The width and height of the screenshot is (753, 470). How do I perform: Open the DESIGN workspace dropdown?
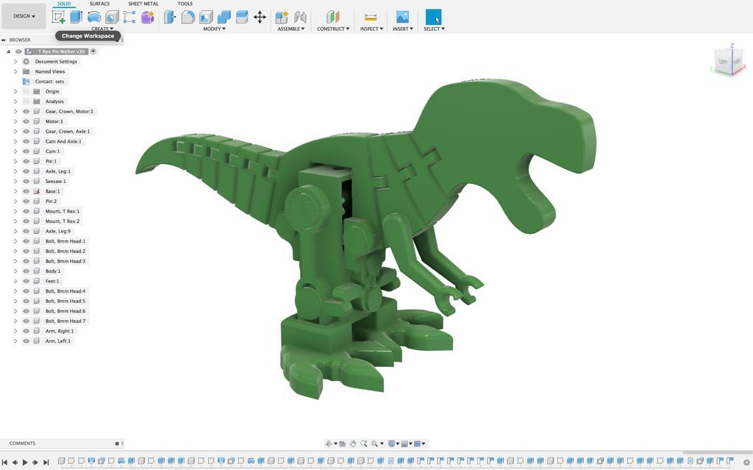(24, 16)
